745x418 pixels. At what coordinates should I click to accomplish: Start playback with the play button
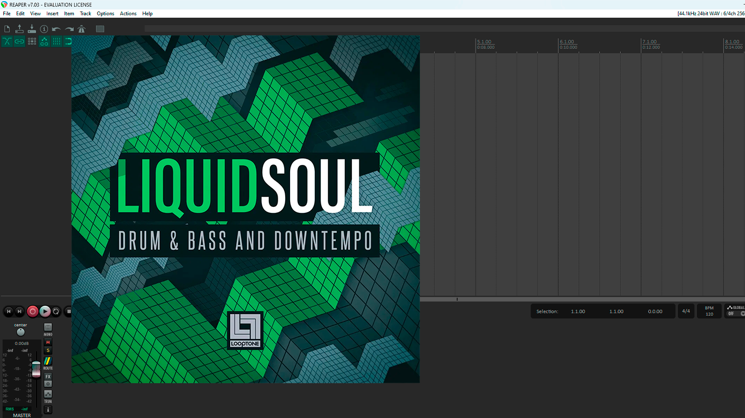(x=45, y=311)
